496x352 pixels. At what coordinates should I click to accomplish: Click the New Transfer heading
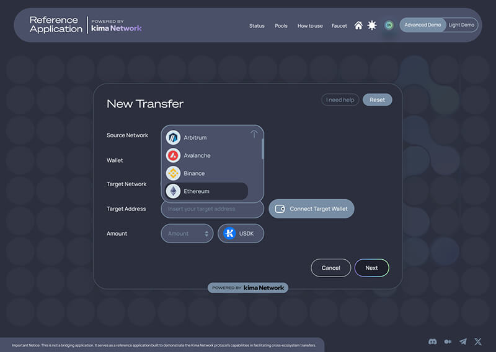tap(145, 104)
